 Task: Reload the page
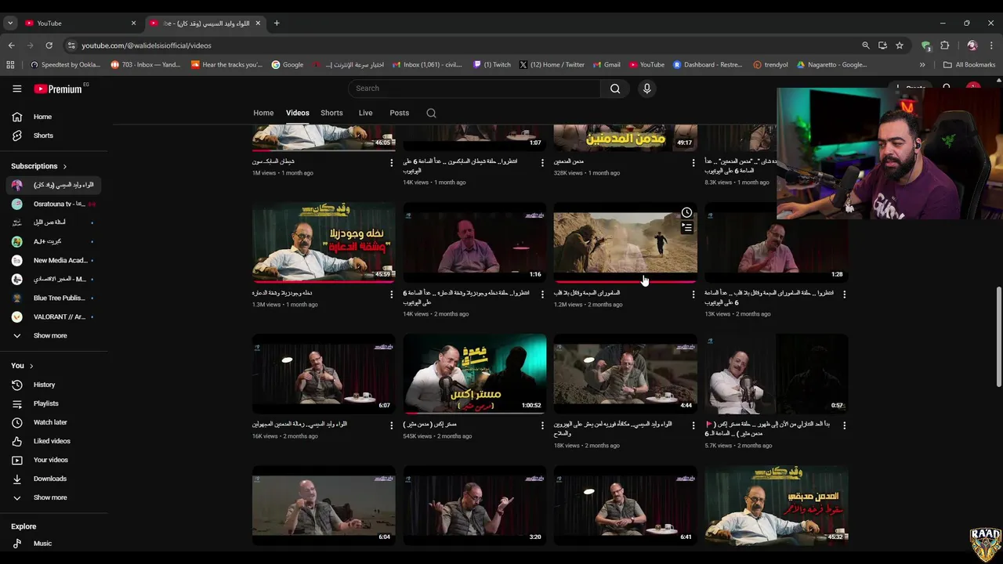pyautogui.click(x=49, y=45)
